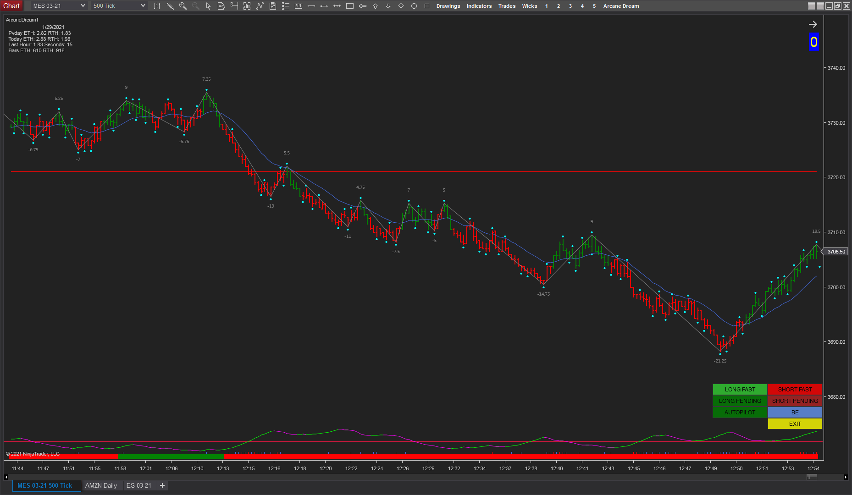
Task: Click the scroll left arrow
Action: click(x=6, y=477)
